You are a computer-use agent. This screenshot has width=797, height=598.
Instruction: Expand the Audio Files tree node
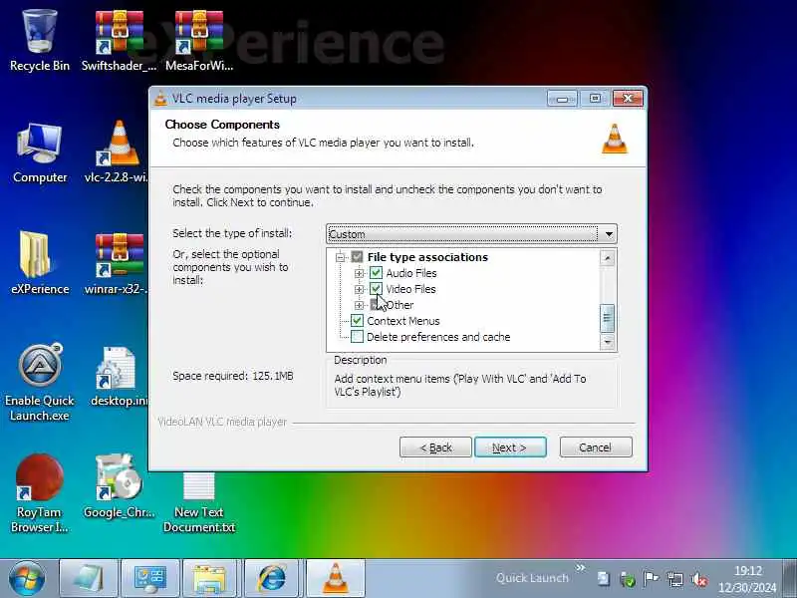359,273
